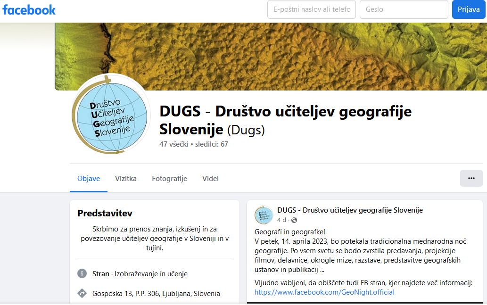Switch to the Vizitka tab
The width and height of the screenshot is (487, 305).
(x=126, y=179)
